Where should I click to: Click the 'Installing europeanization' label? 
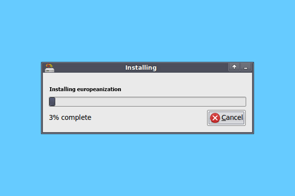coord(85,89)
